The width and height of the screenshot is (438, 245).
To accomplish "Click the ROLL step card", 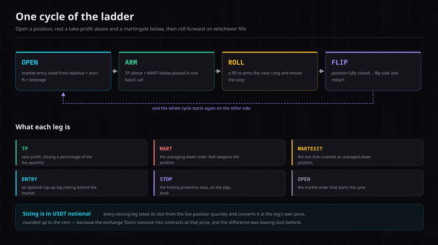I will point(270,71).
